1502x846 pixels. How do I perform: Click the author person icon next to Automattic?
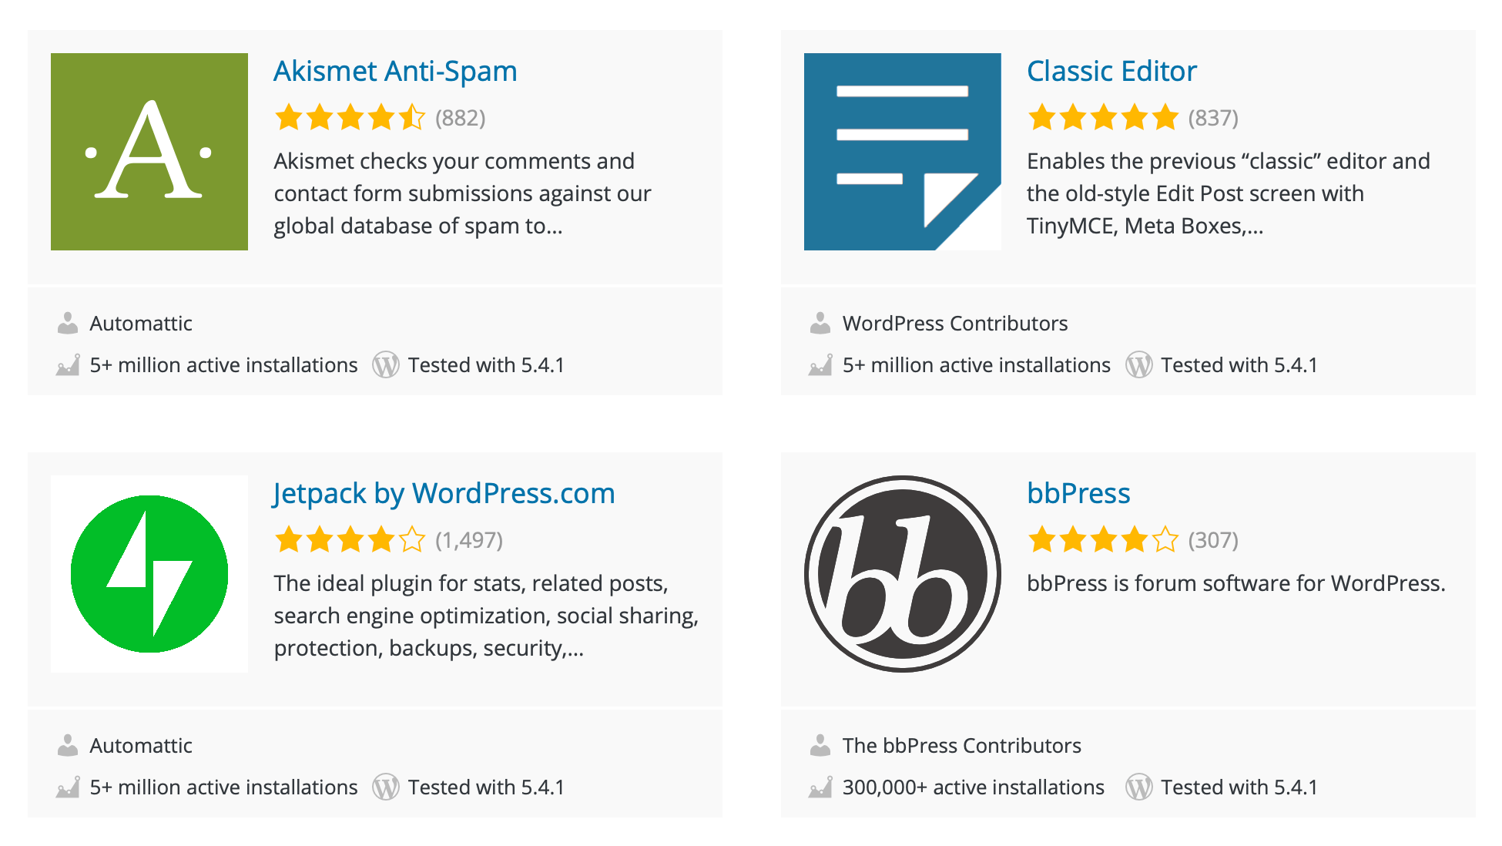[x=68, y=322]
